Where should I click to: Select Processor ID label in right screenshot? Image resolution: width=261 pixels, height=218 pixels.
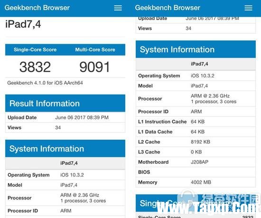click(x=153, y=112)
